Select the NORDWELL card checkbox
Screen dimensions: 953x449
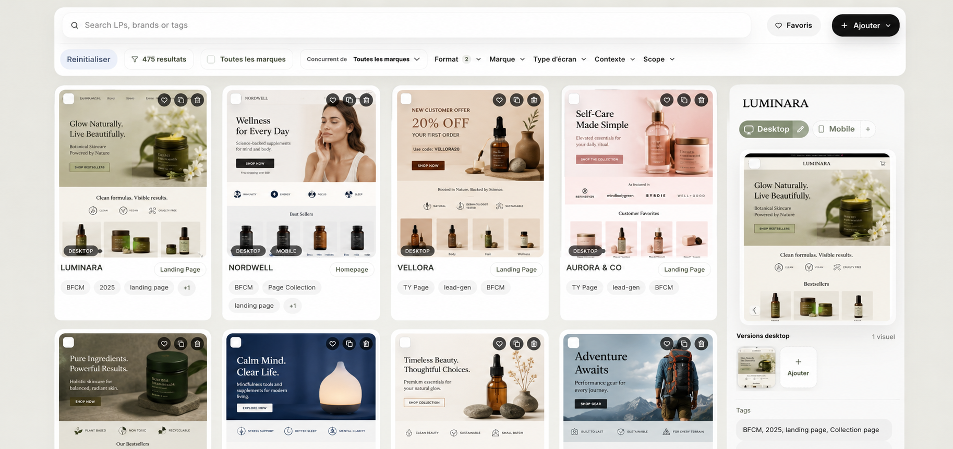coord(236,99)
